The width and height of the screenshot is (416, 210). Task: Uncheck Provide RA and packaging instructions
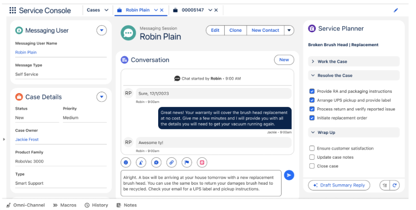click(x=312, y=91)
